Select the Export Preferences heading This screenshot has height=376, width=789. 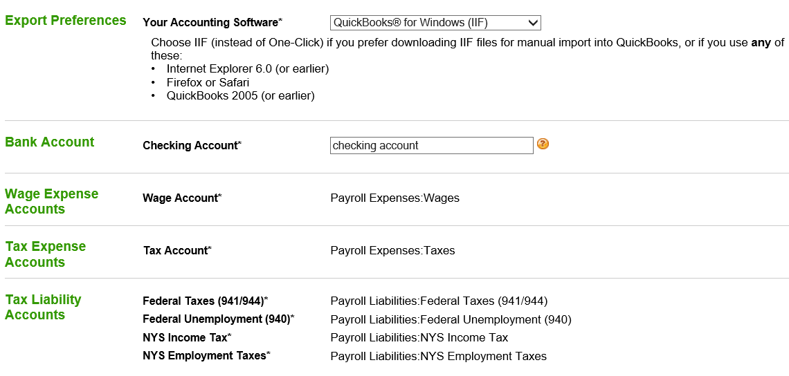click(66, 21)
